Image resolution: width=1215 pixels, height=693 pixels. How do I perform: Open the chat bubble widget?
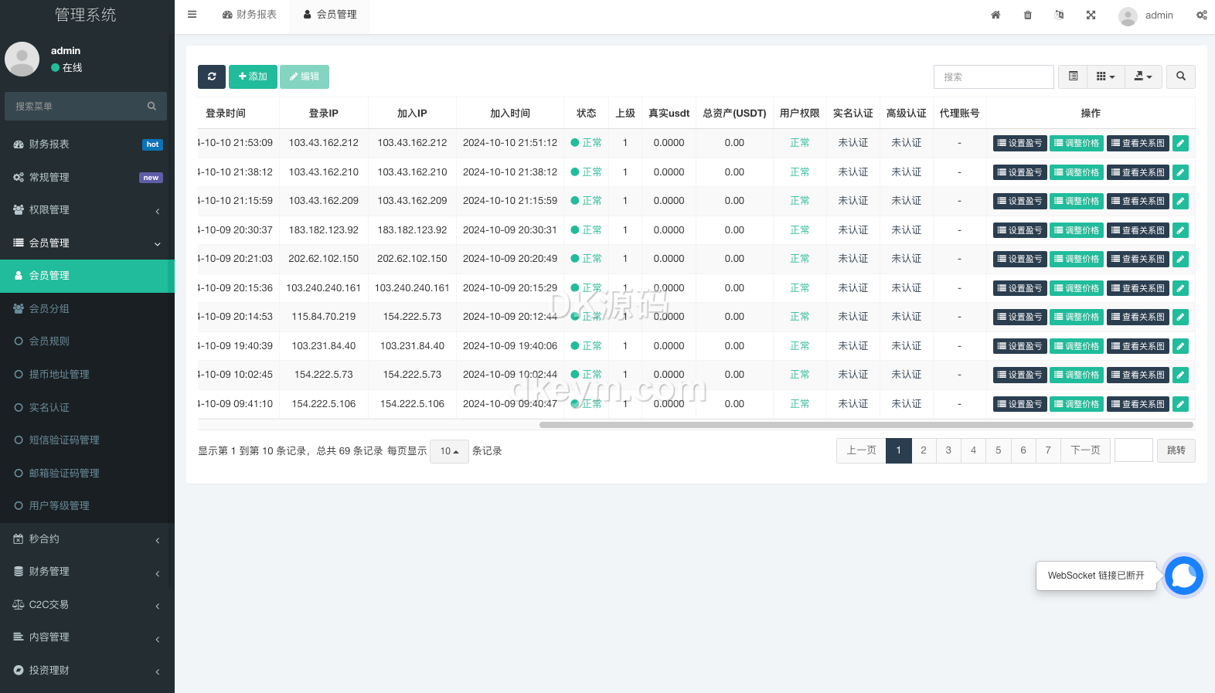pyautogui.click(x=1183, y=576)
